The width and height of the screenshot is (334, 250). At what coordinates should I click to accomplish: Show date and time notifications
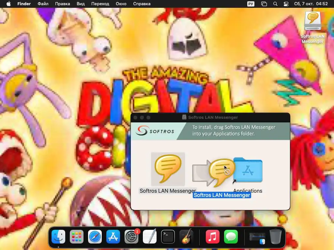pyautogui.click(x=311, y=4)
